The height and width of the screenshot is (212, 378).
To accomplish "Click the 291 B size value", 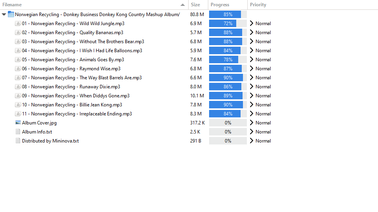I will click(x=196, y=141).
